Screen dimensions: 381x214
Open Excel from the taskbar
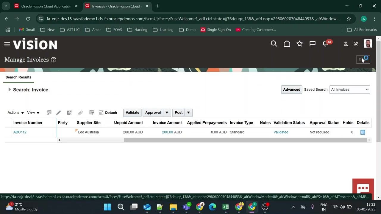(x=226, y=207)
